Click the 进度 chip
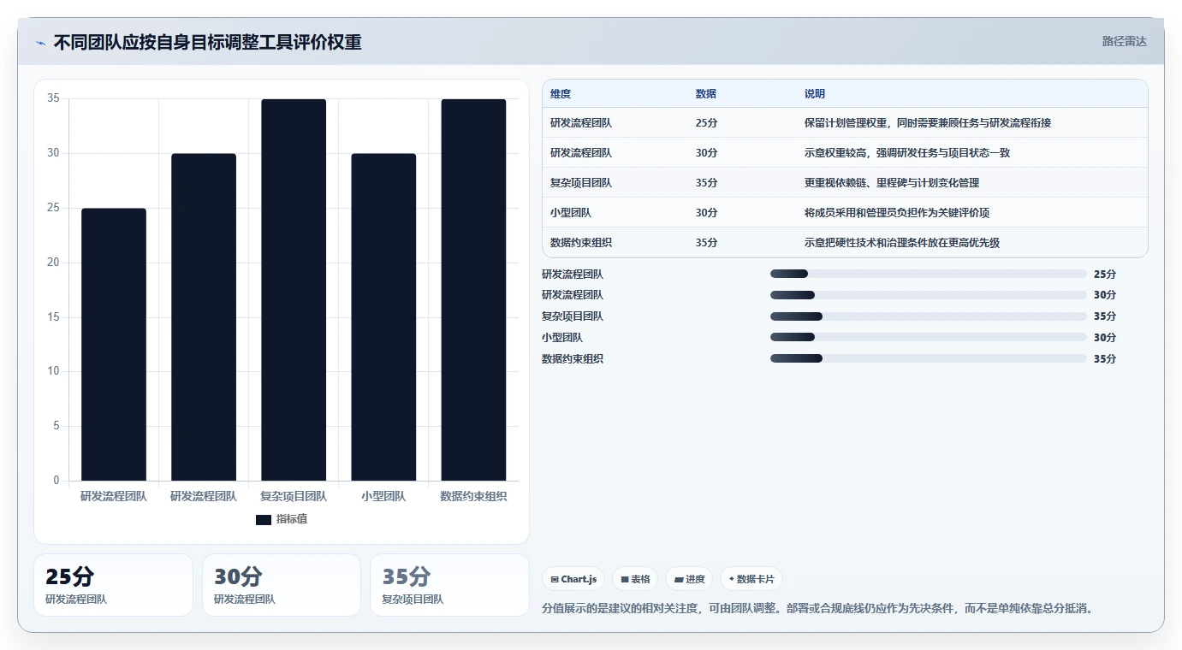This screenshot has width=1182, height=650. pyautogui.click(x=689, y=579)
